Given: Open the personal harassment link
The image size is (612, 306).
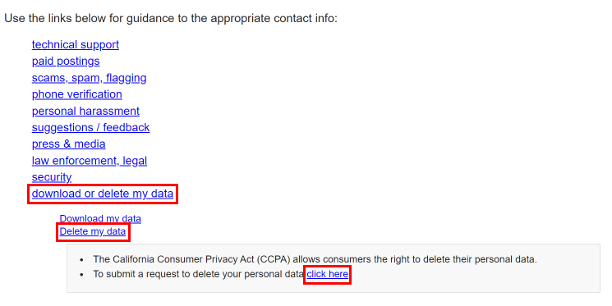Looking at the screenshot, I should (x=85, y=111).
